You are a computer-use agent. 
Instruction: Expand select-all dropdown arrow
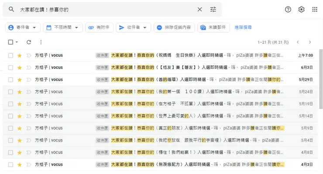click(17, 42)
